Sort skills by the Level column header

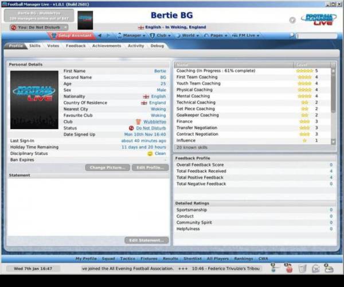click(x=312, y=65)
